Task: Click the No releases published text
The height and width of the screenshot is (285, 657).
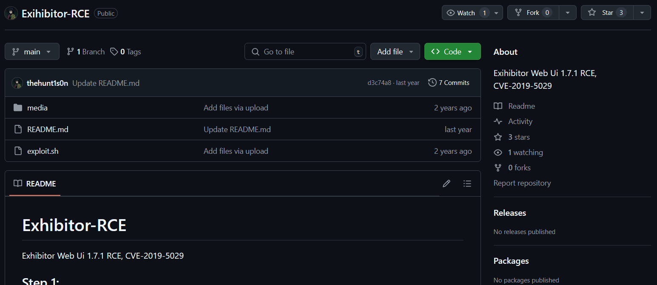Action: 524,232
